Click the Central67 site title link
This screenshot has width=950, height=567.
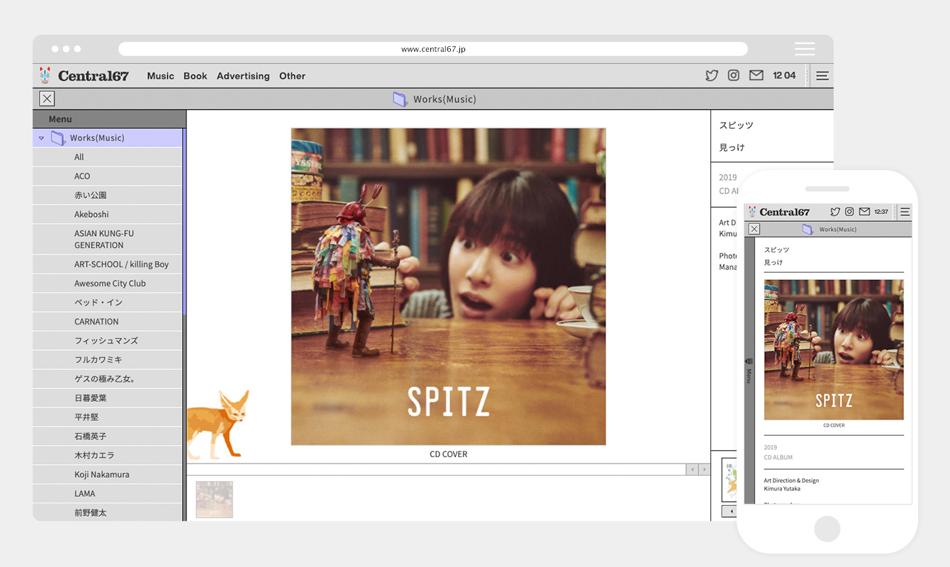click(94, 76)
